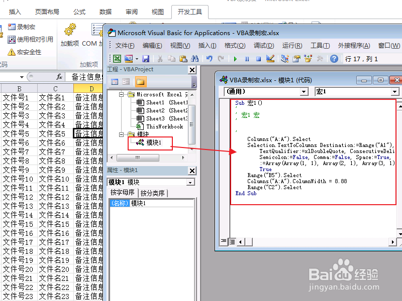Open the 宏1 procedure dropdown
Screen dimensions: 402x301
[395, 92]
